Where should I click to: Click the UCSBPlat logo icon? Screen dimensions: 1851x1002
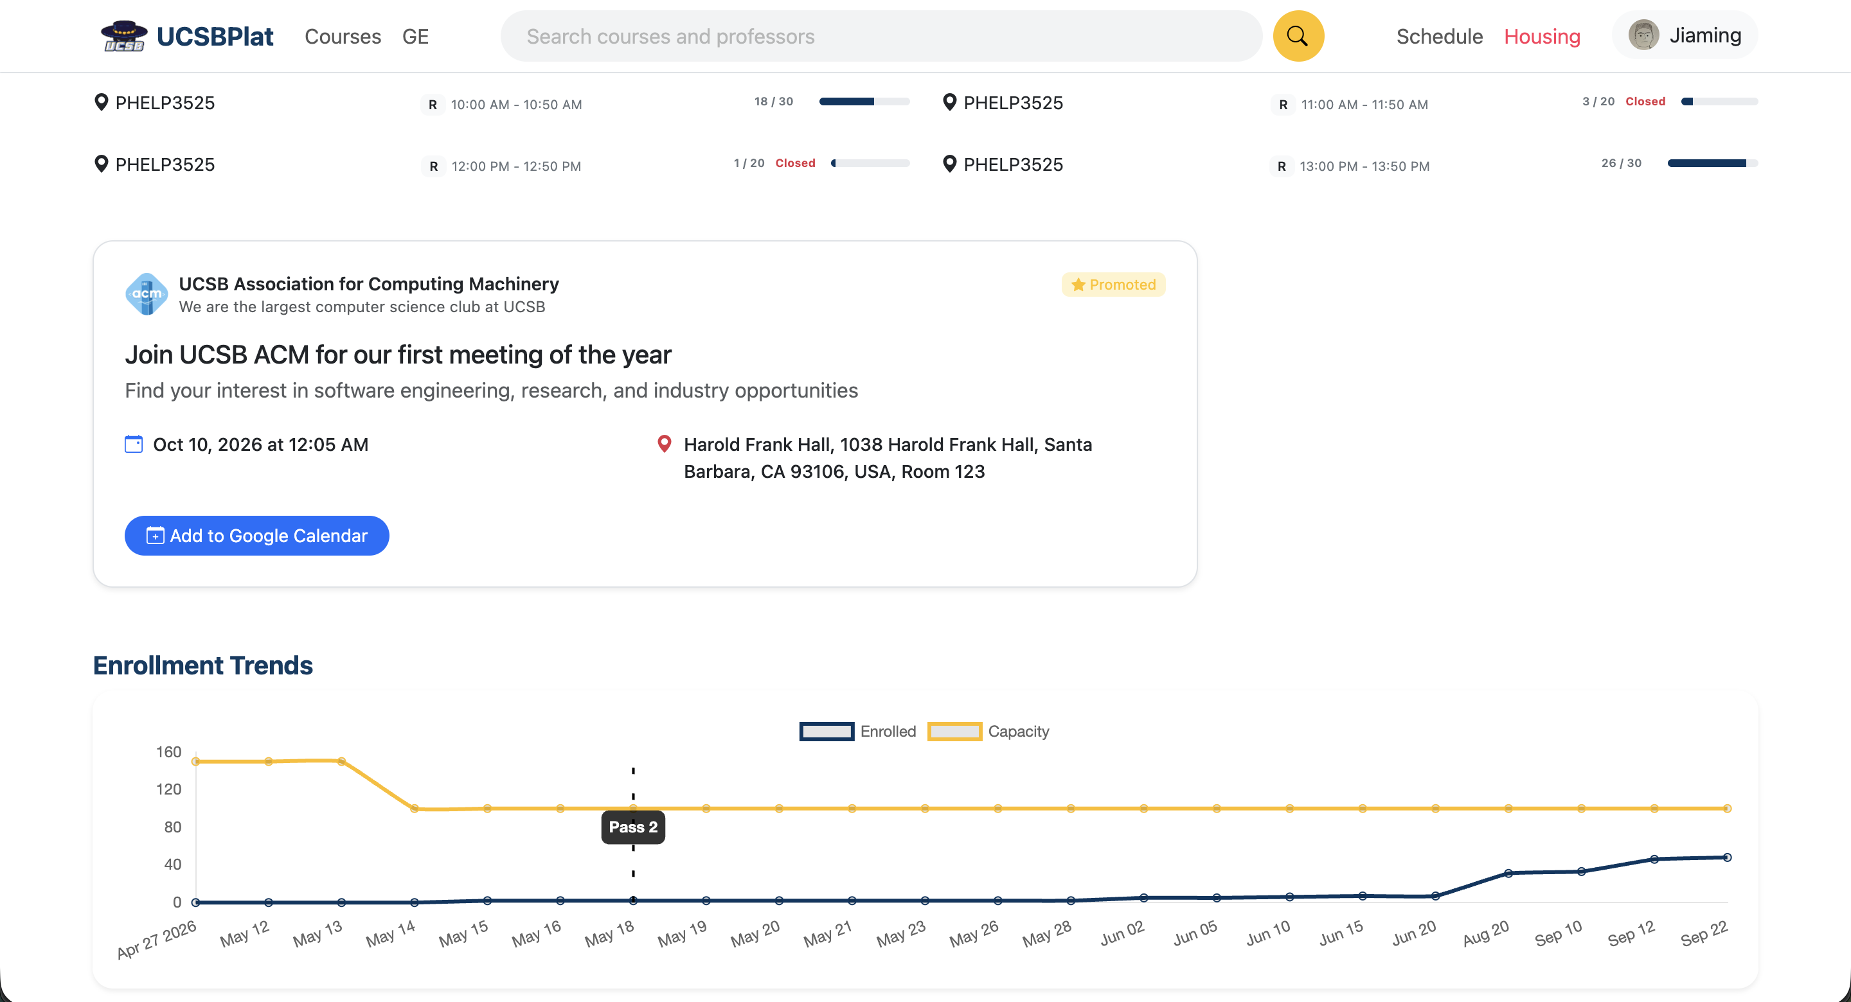[x=123, y=36]
